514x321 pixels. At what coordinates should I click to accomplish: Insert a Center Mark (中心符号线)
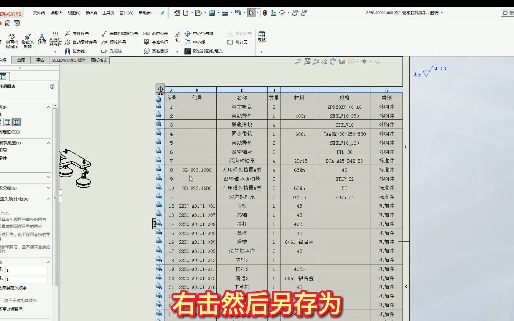click(199, 34)
